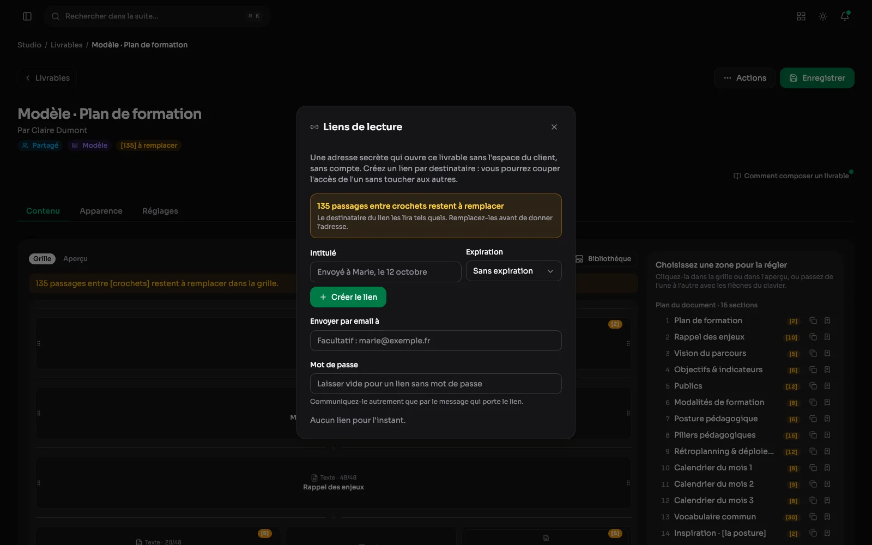Click the Enregistrer button
Screen dimensions: 872x545
click(817, 78)
